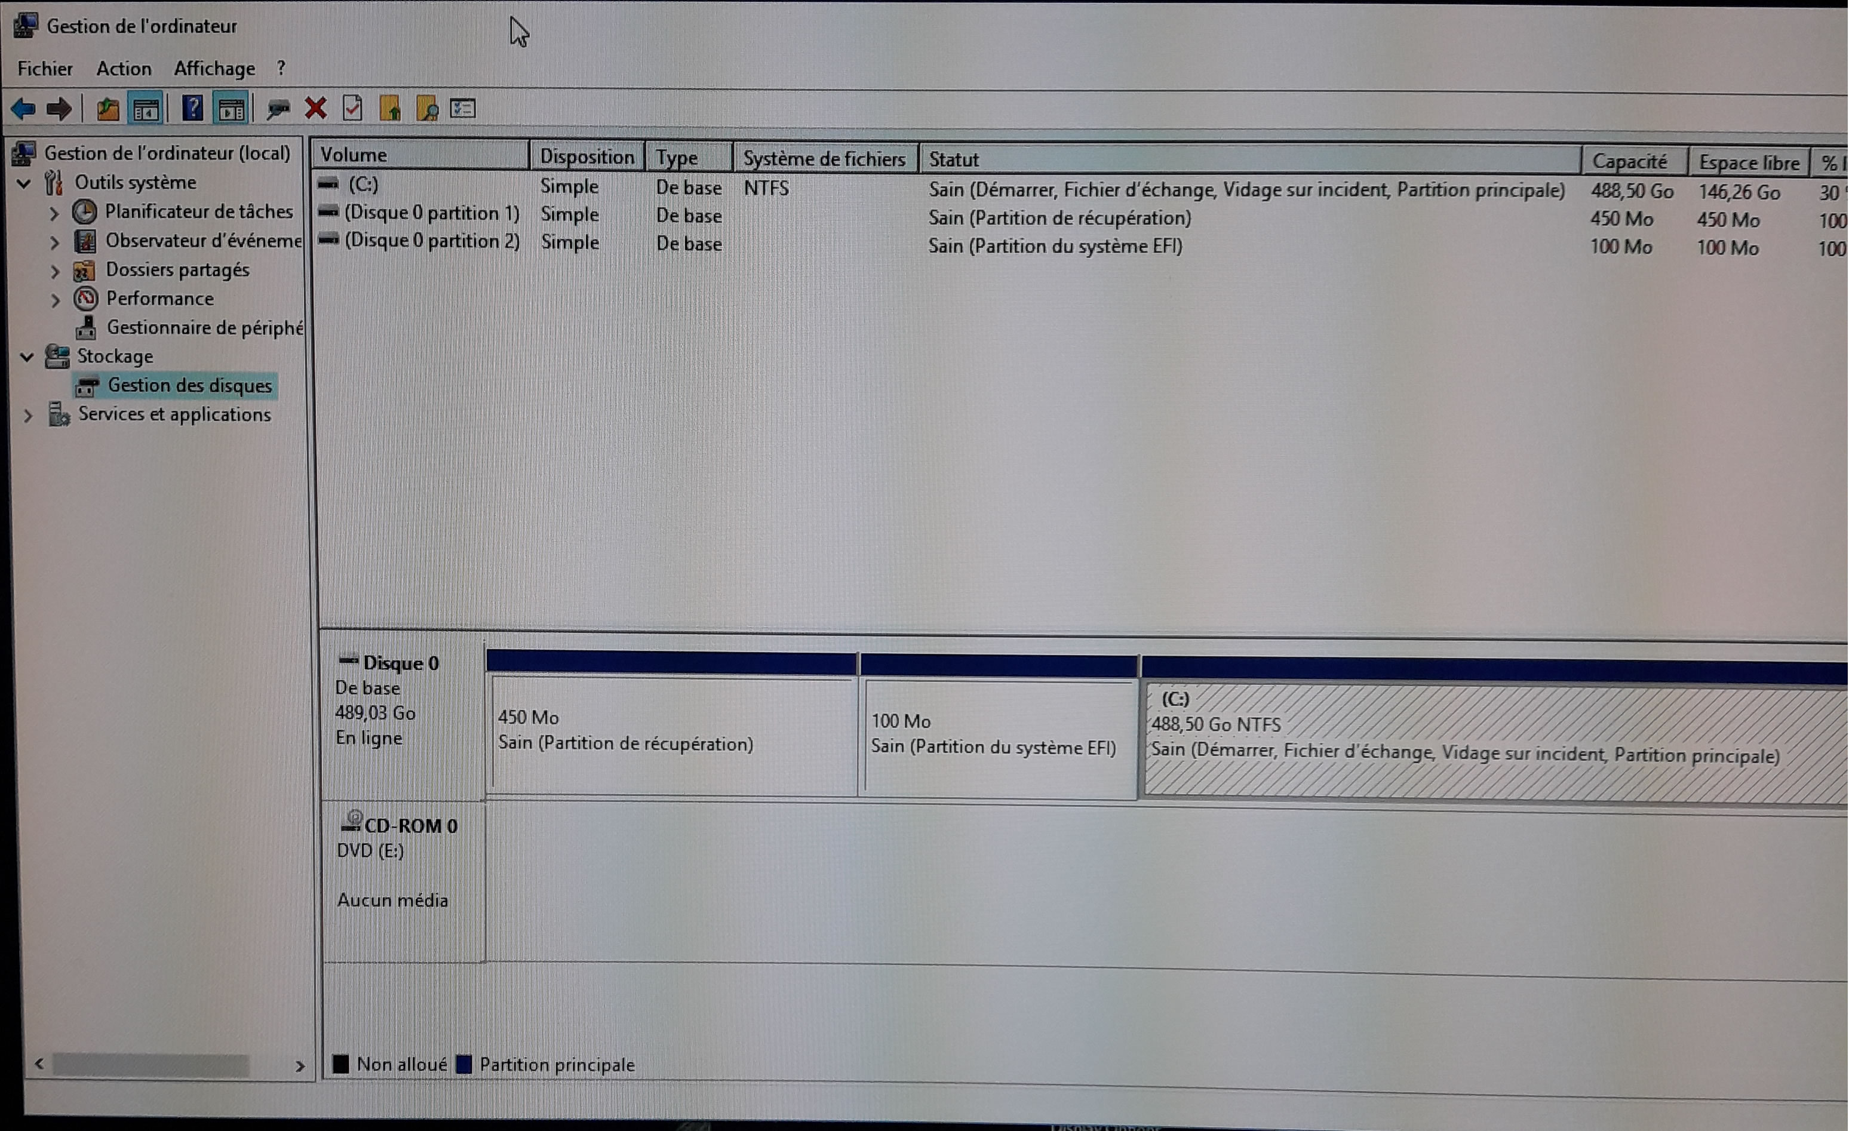Screen dimensions: 1849x1131
Task: Click the folder with green arrow icon
Action: click(x=389, y=109)
